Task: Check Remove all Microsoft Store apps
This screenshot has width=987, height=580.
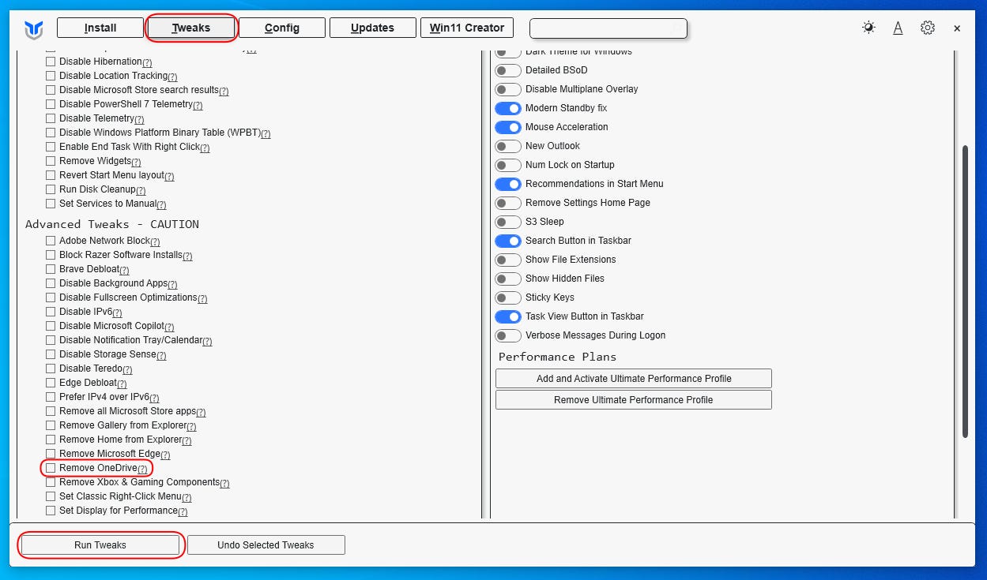Action: (x=51, y=411)
